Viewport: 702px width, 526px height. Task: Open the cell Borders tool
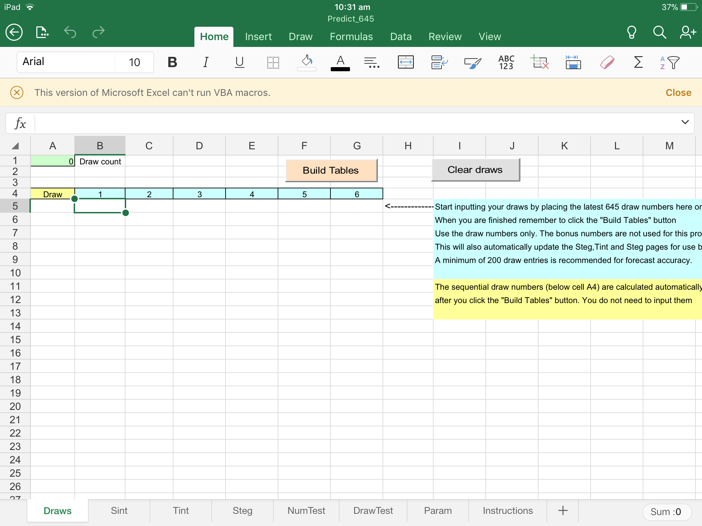[x=273, y=63]
